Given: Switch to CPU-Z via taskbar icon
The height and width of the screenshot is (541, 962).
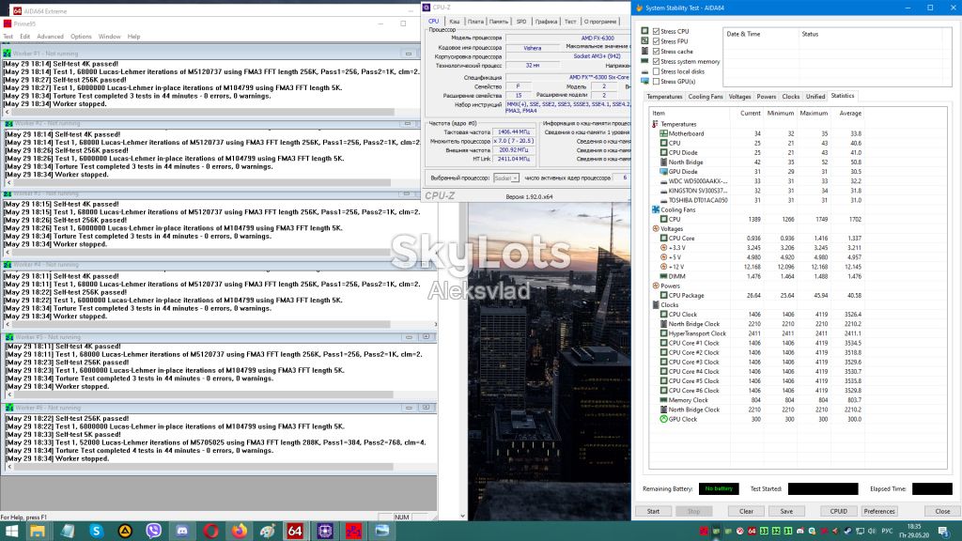Looking at the screenshot, I should point(324,531).
